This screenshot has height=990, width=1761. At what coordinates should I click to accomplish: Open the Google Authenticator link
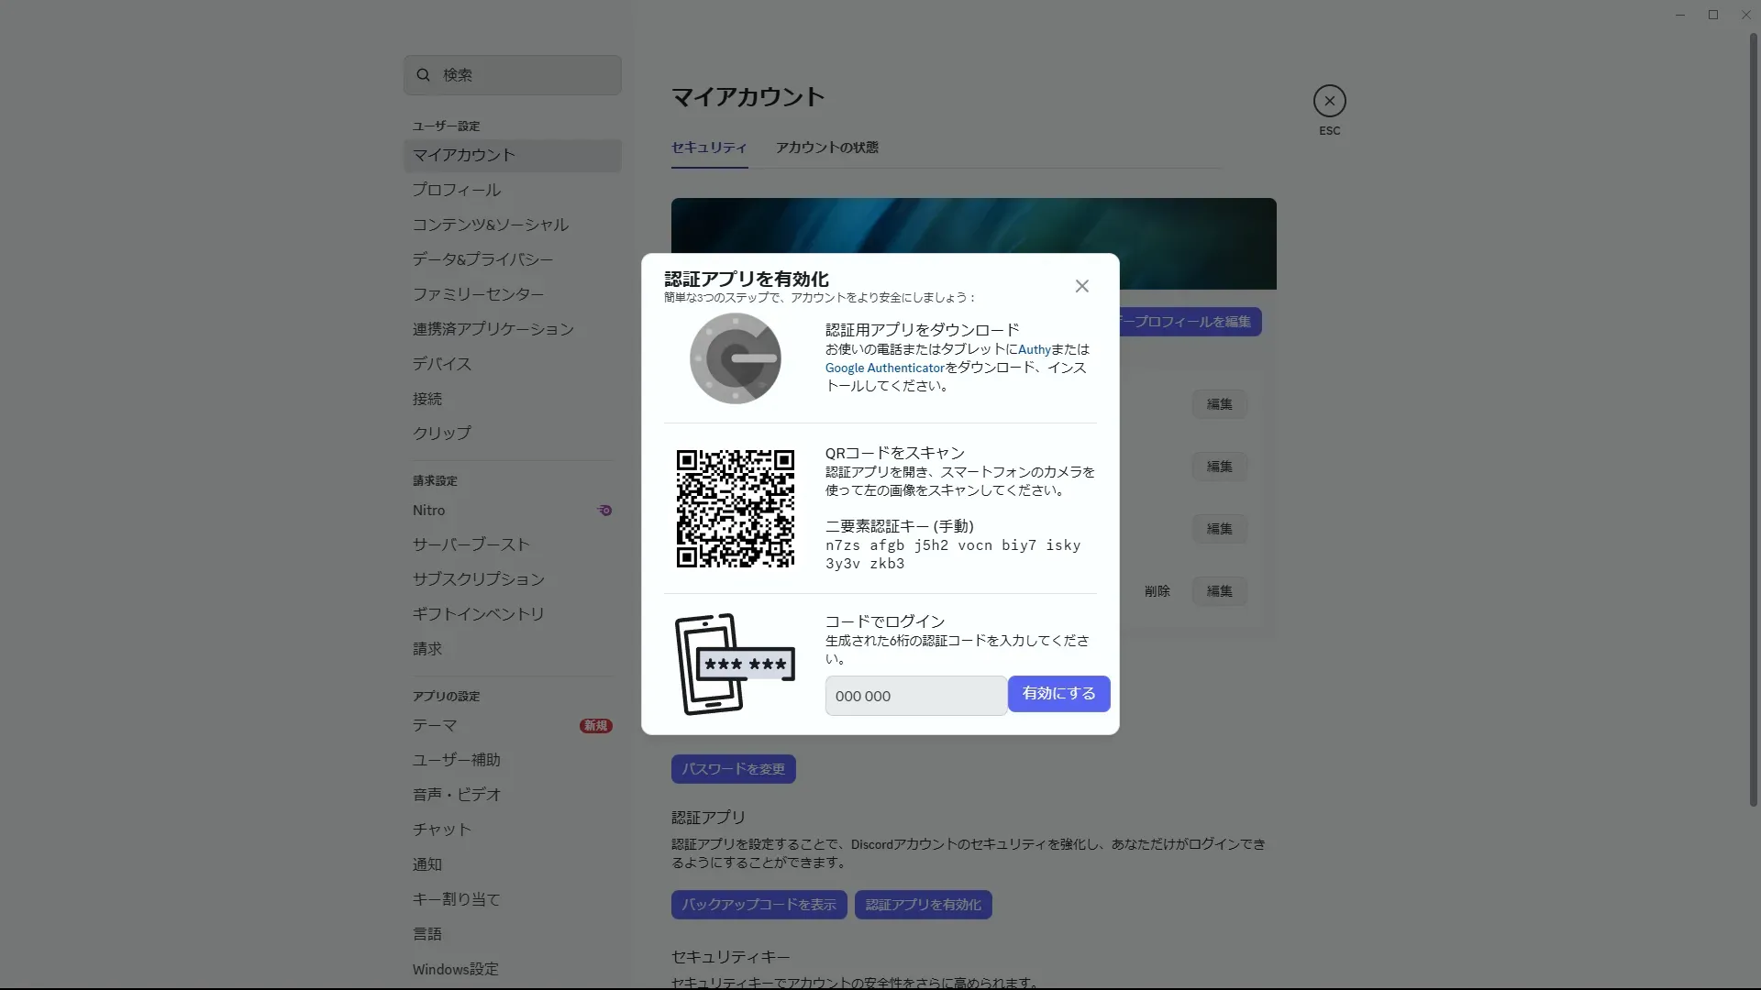point(884,368)
